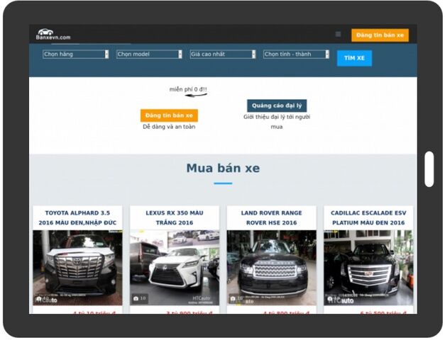445x340 pixels.
Task: Click the Toyota Alphard car photo
Action: [x=77, y=268]
